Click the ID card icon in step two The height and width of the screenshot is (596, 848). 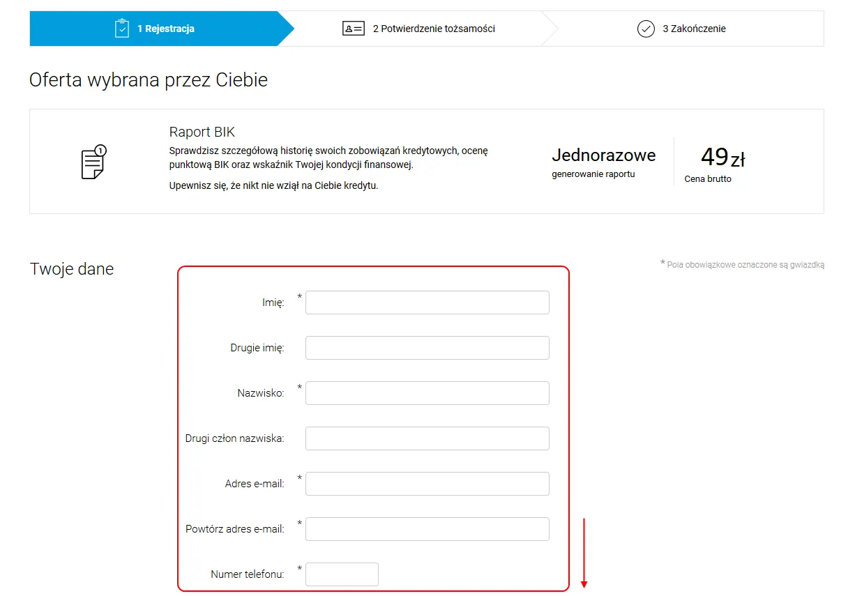pos(354,29)
